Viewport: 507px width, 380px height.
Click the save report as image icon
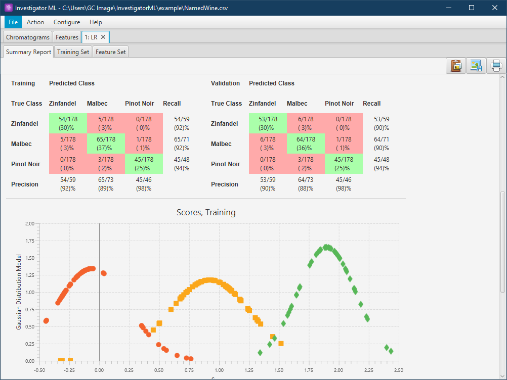476,66
